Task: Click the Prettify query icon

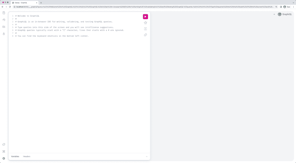Action: click(x=145, y=23)
